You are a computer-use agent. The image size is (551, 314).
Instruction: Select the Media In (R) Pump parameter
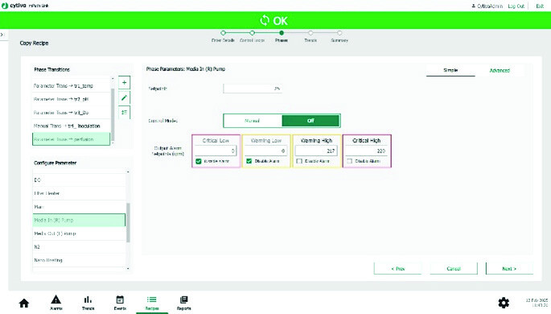79,220
